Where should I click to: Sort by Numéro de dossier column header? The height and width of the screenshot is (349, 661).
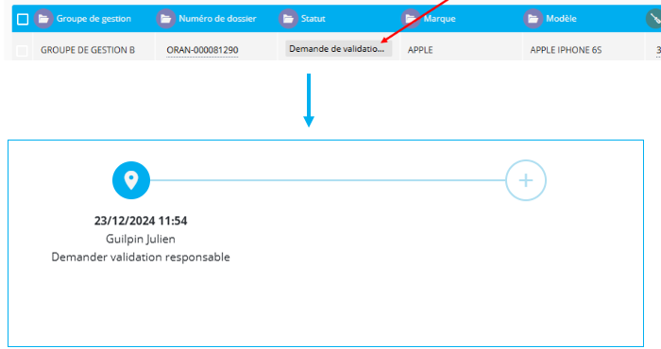point(217,19)
